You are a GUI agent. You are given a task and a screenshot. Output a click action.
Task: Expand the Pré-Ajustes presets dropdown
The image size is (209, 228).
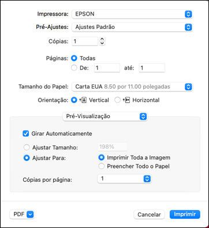(132, 27)
